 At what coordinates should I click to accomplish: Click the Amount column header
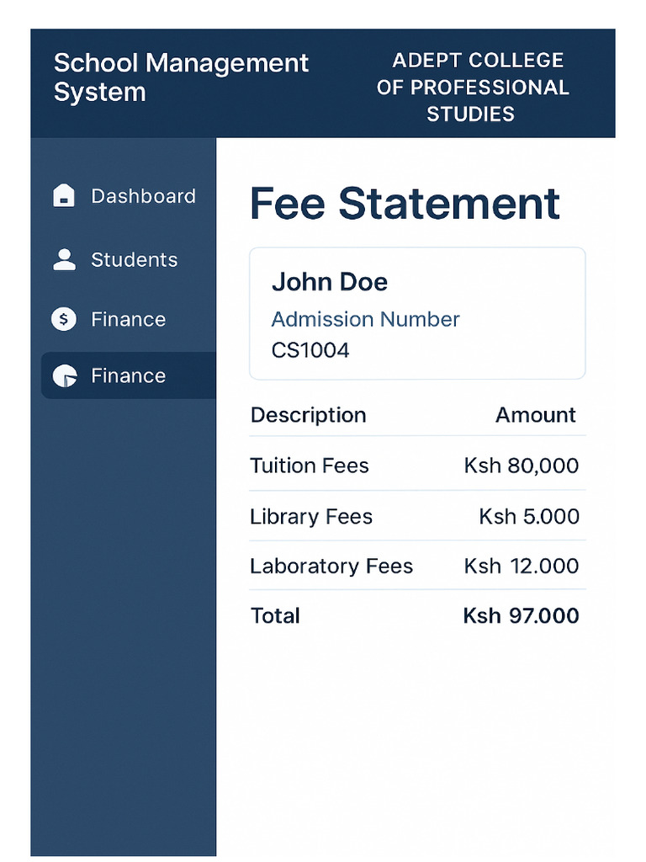pyautogui.click(x=535, y=415)
